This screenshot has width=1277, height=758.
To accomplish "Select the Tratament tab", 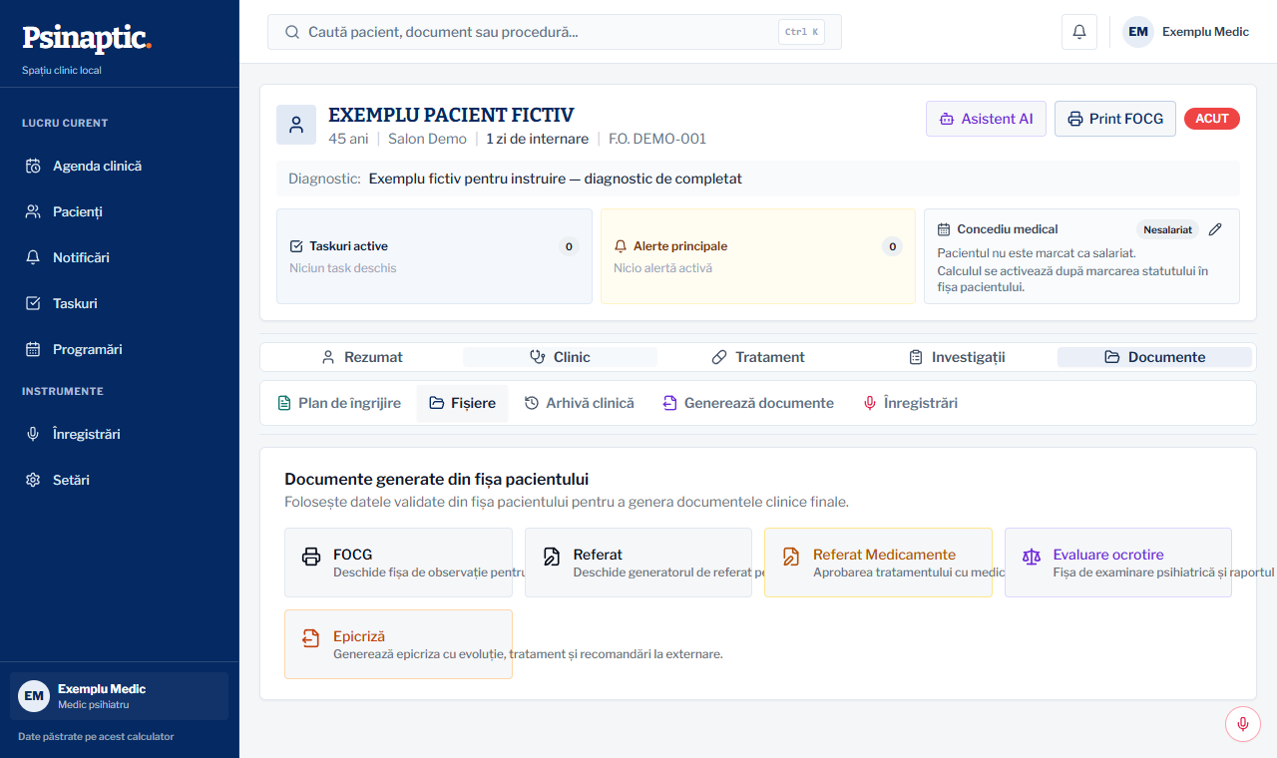I will [758, 357].
